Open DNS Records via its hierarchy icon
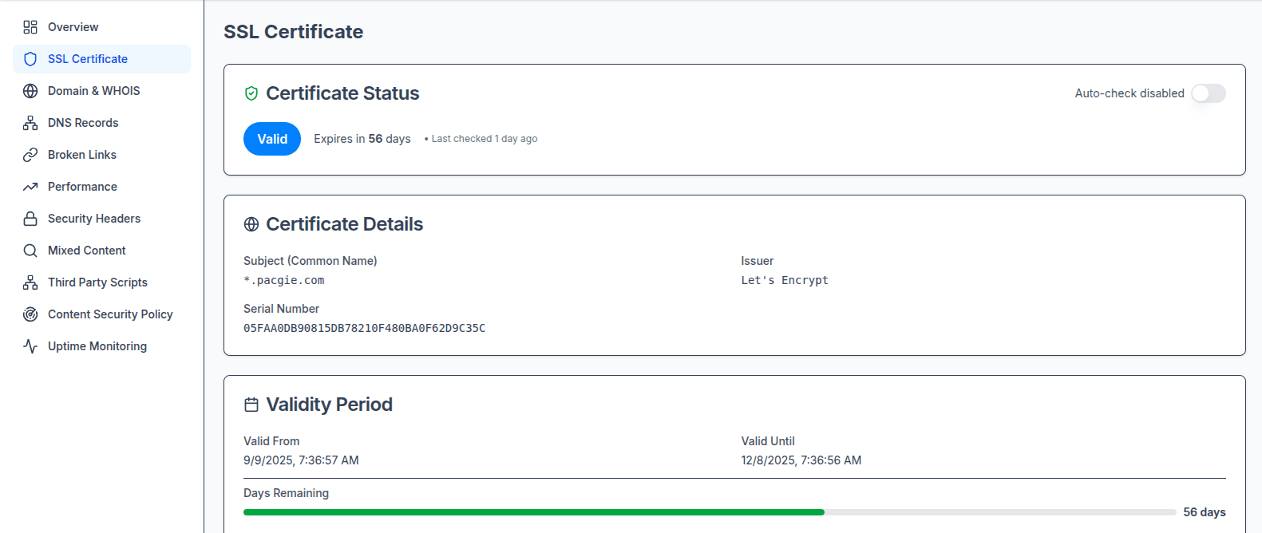This screenshot has height=533, width=1262. pos(30,122)
